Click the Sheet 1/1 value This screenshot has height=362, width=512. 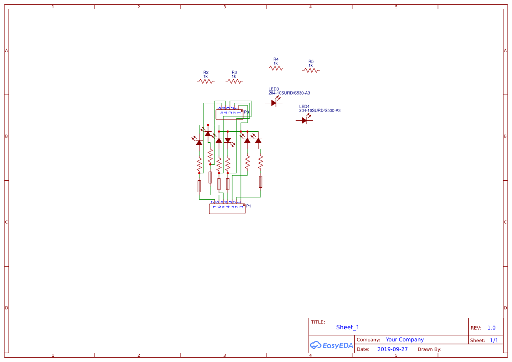coord(494,340)
